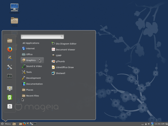Open the Files favorite in menu sidebar
The height and width of the screenshot is (126, 168).
[x=10, y=41]
